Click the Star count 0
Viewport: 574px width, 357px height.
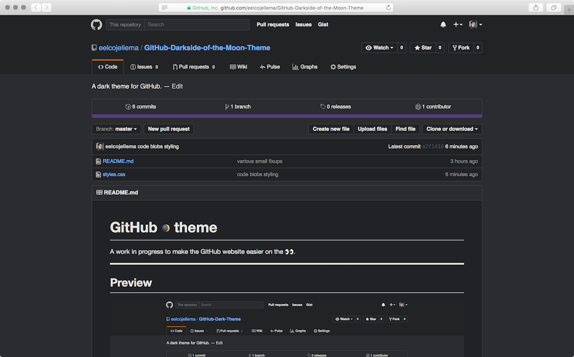coord(440,48)
